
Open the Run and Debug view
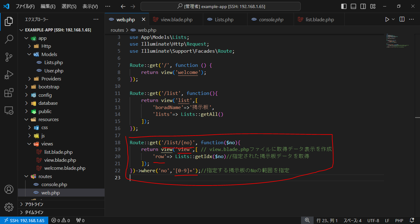9,75
